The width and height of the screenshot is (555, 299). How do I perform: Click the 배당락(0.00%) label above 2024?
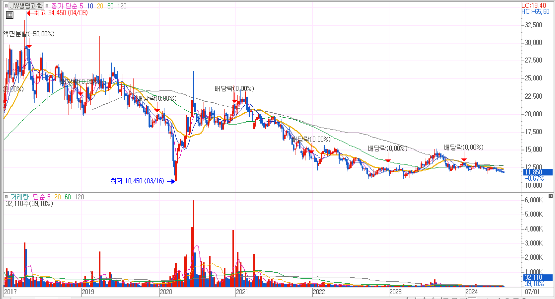tap(464, 147)
